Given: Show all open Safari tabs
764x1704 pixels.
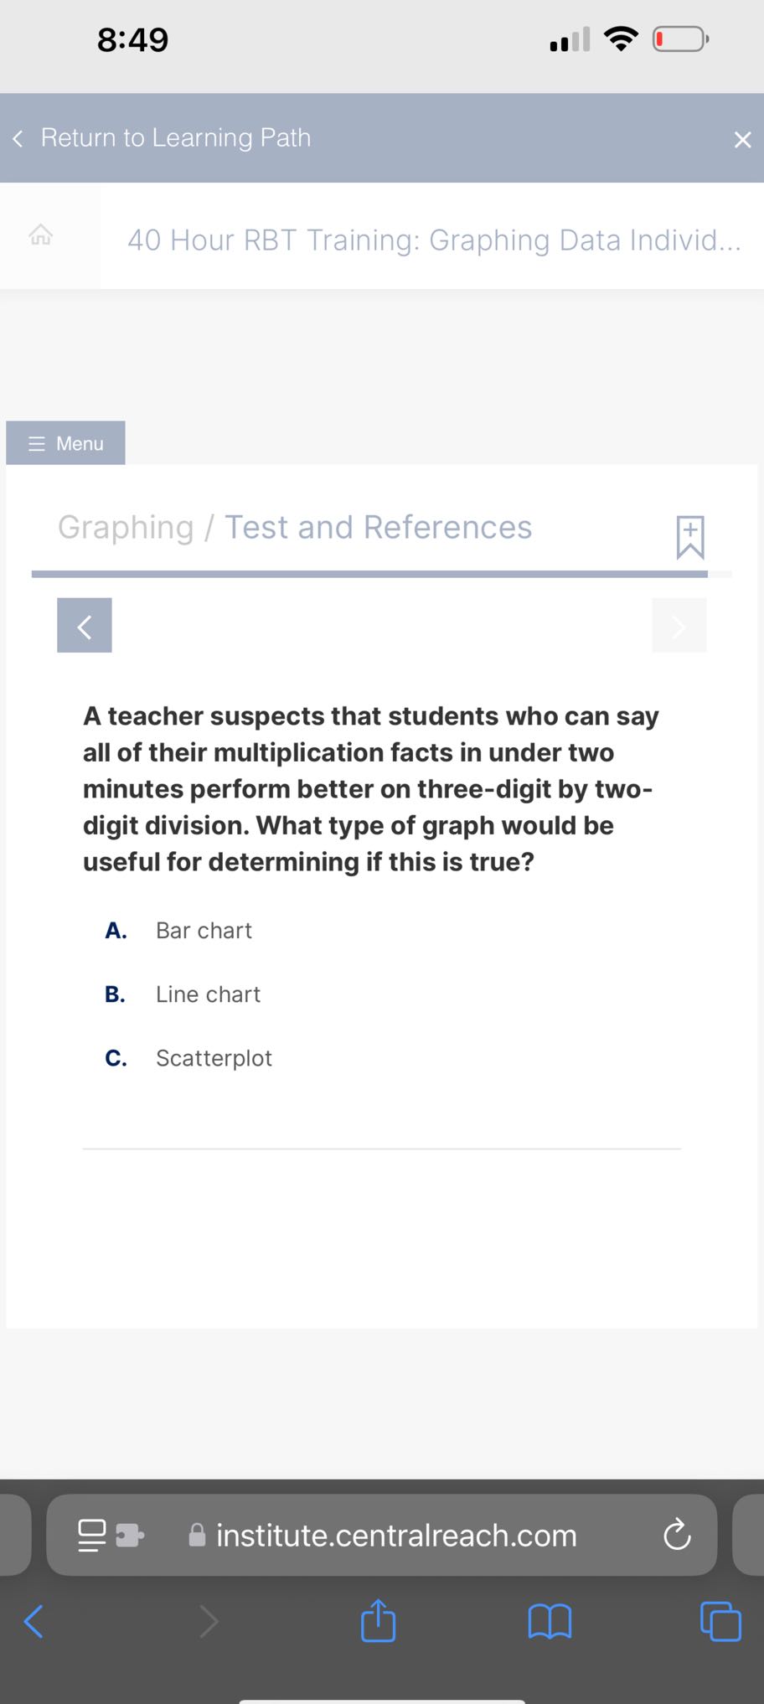Looking at the screenshot, I should [720, 1621].
